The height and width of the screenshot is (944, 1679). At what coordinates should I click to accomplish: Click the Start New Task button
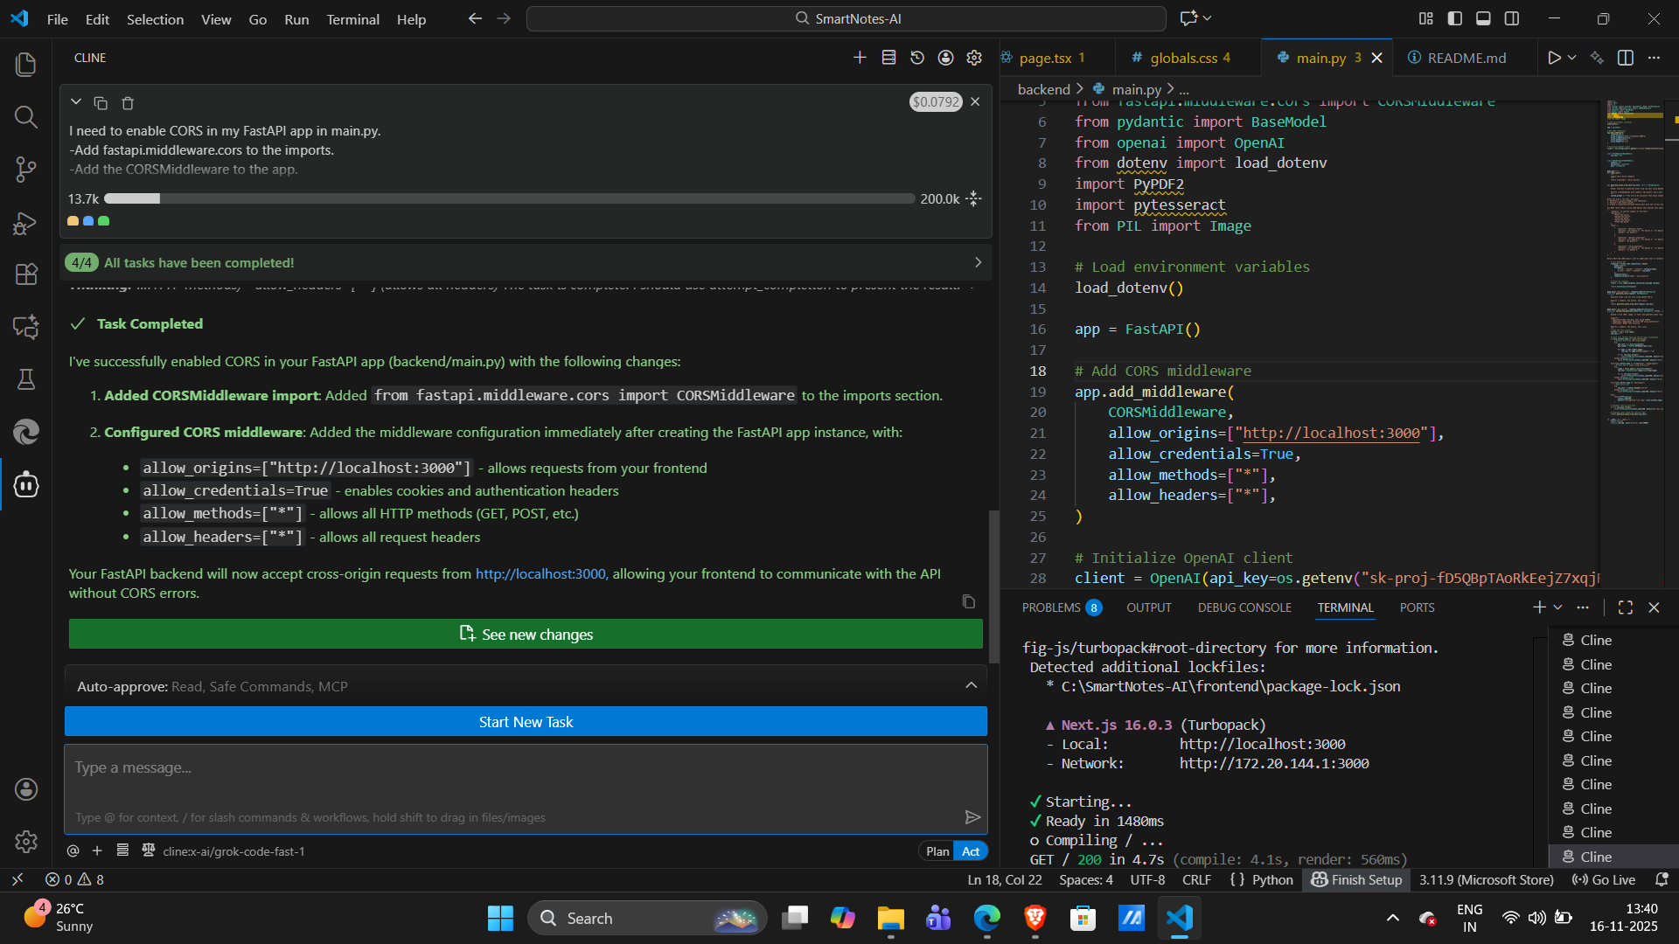(x=526, y=722)
